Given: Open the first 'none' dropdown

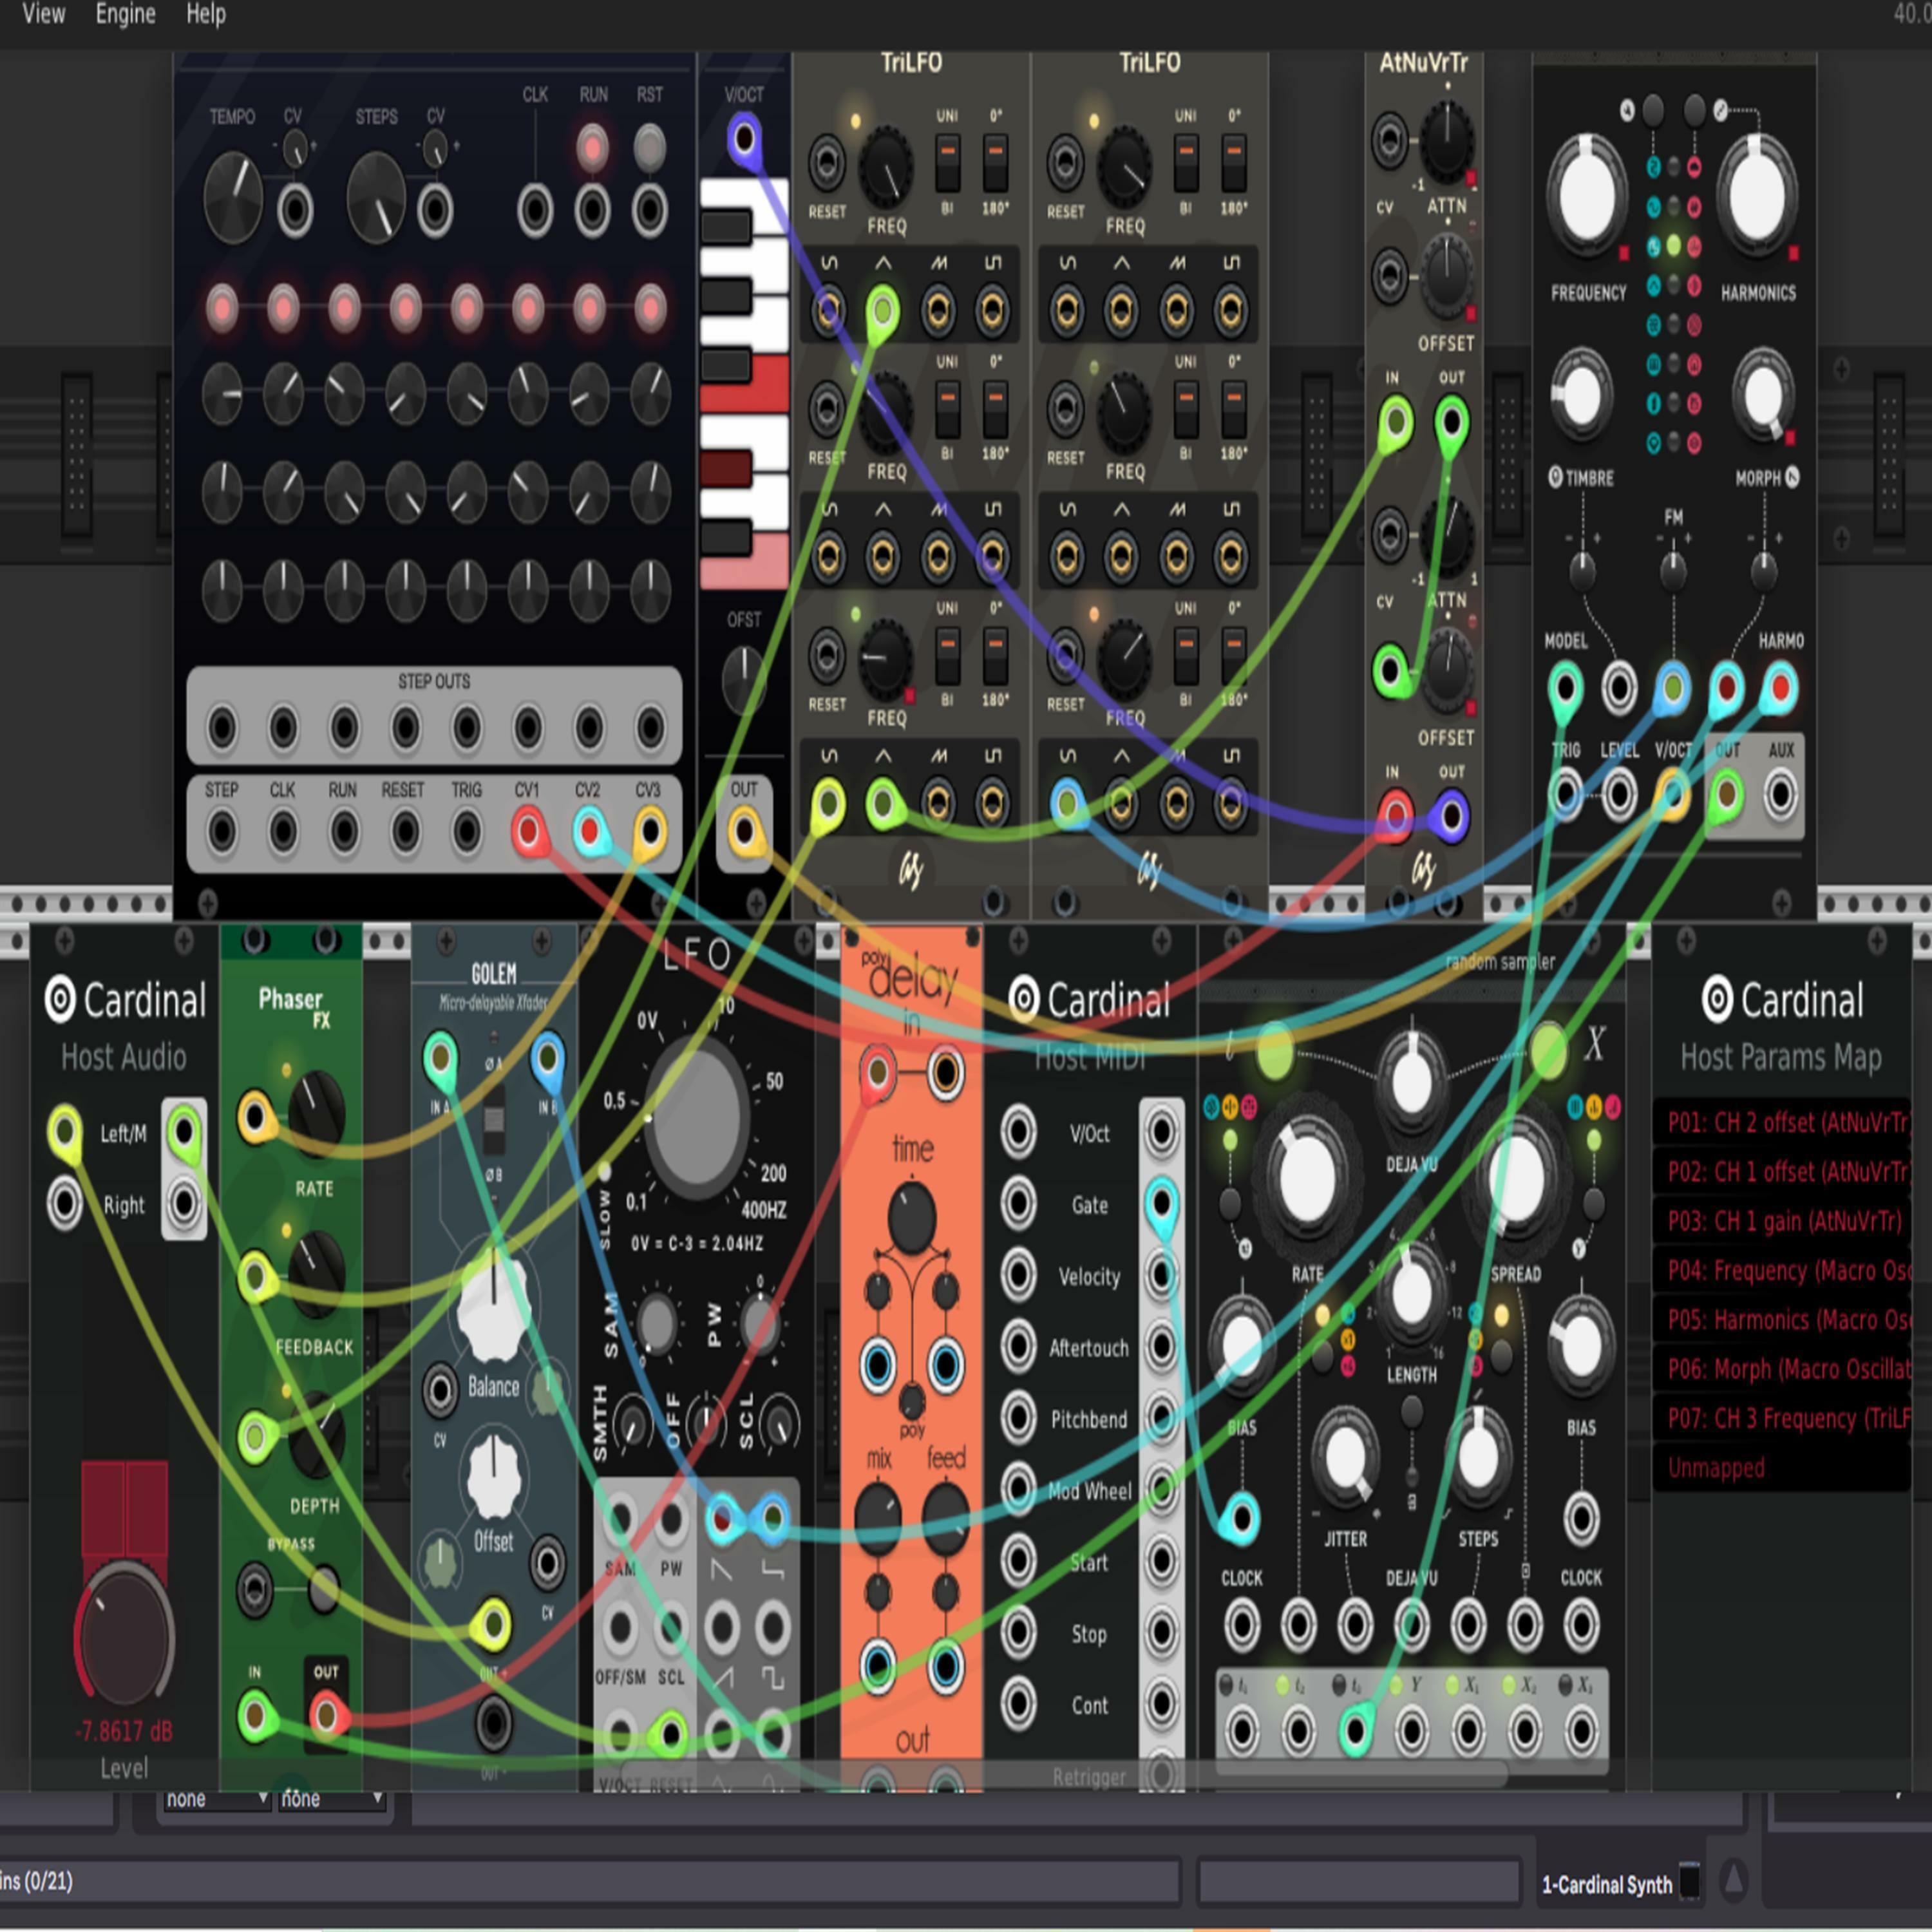Looking at the screenshot, I should point(216,1799).
